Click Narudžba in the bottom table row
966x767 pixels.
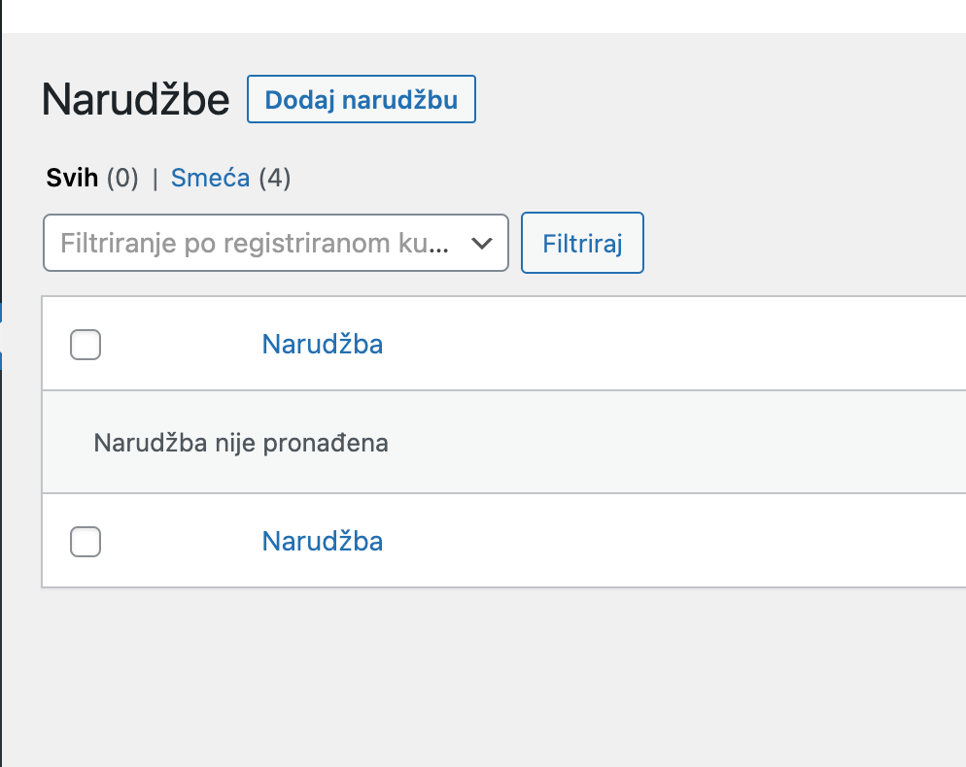tap(322, 541)
